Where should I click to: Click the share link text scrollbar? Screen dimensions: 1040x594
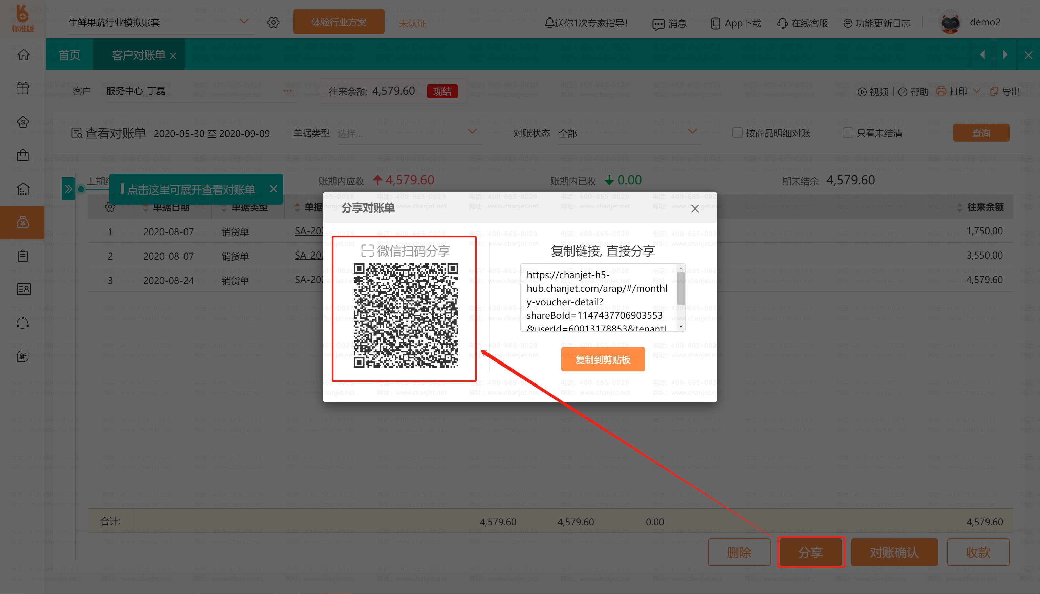pos(680,289)
